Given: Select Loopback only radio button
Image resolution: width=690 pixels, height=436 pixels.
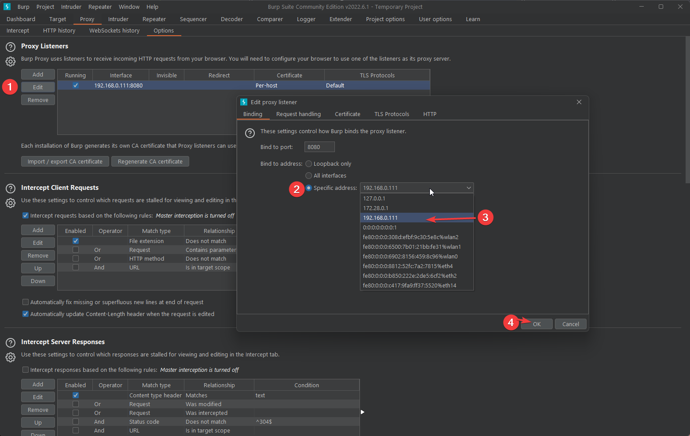Looking at the screenshot, I should [x=309, y=163].
